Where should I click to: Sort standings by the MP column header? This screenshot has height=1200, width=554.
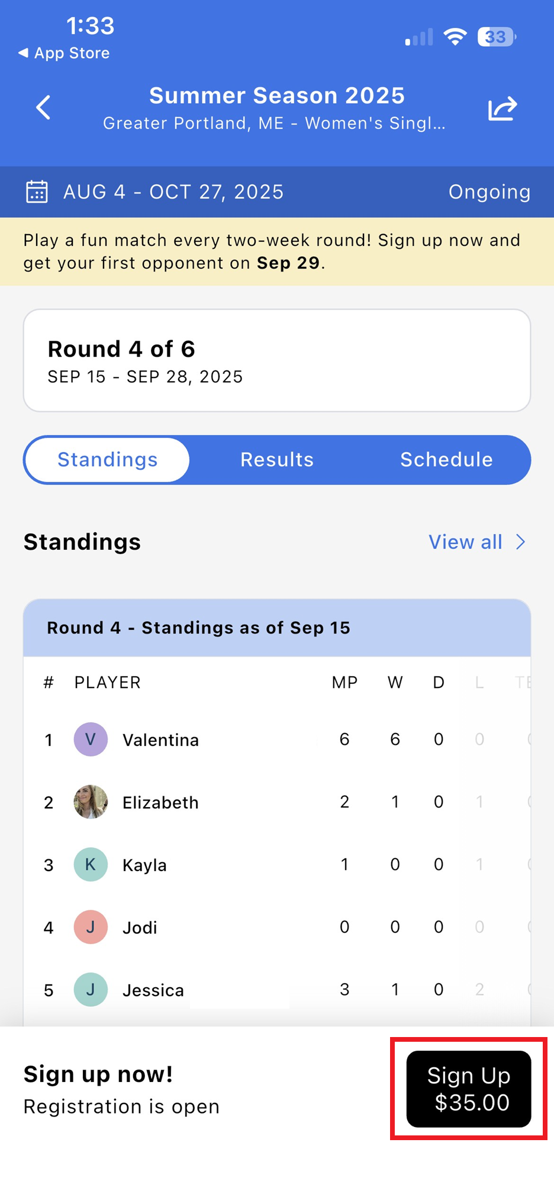[344, 682]
